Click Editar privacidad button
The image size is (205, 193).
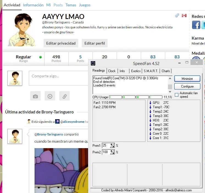pyautogui.click(x=61, y=43)
